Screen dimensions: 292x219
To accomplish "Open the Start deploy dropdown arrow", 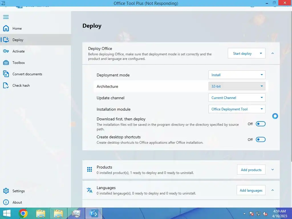I will click(261, 53).
